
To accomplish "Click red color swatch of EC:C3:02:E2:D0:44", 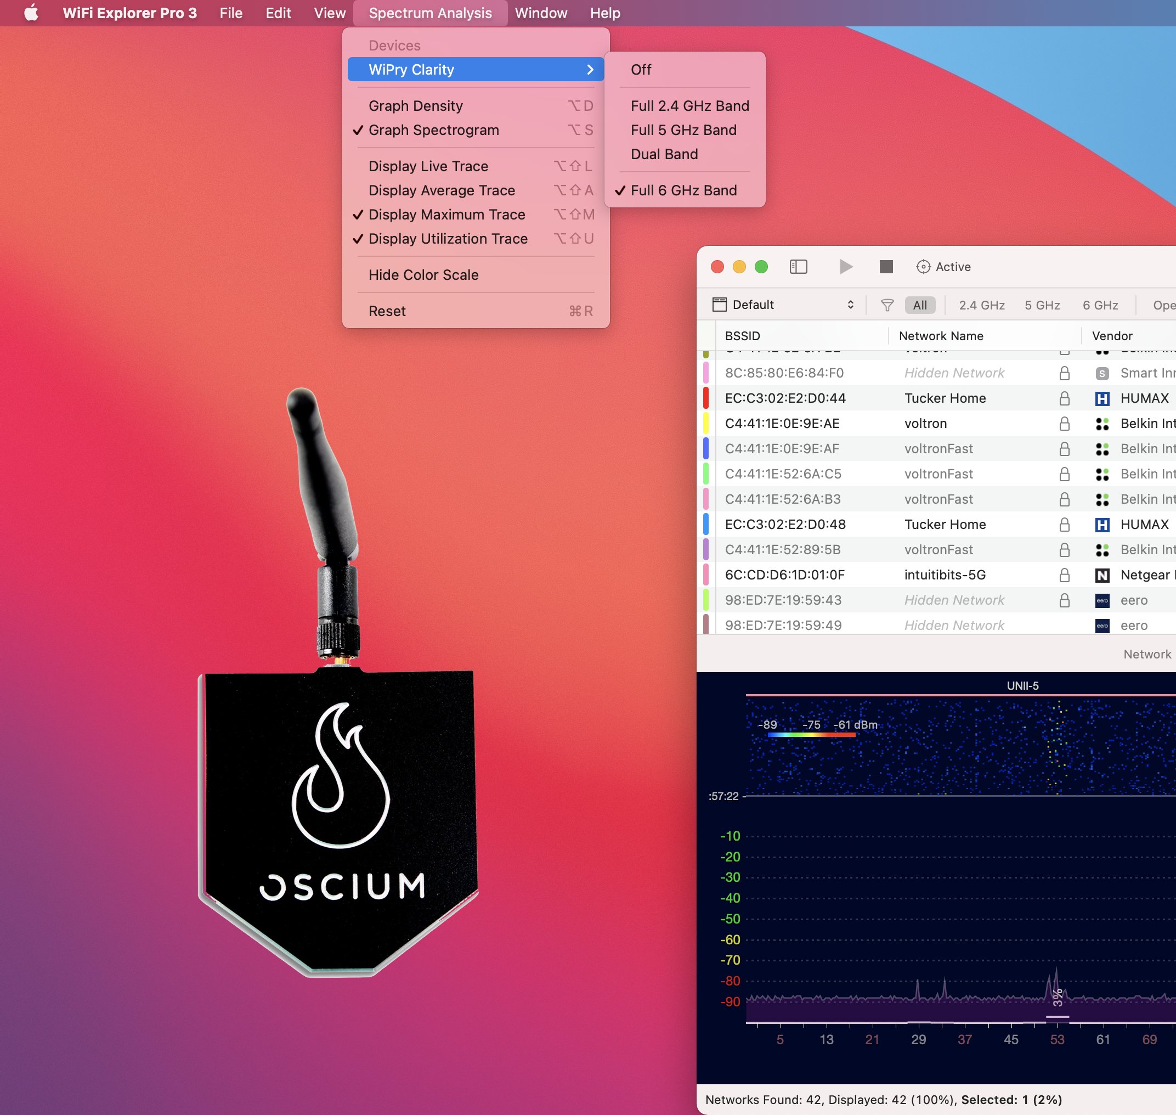I will tap(706, 398).
